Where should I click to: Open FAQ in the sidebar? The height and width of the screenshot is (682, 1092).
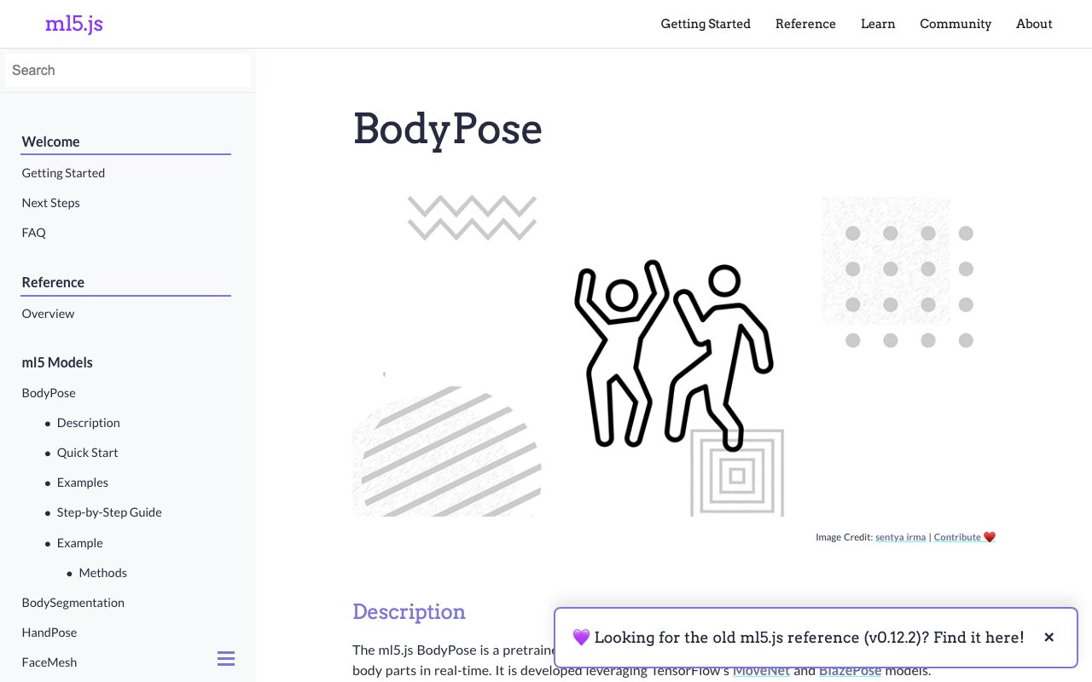pyautogui.click(x=33, y=233)
